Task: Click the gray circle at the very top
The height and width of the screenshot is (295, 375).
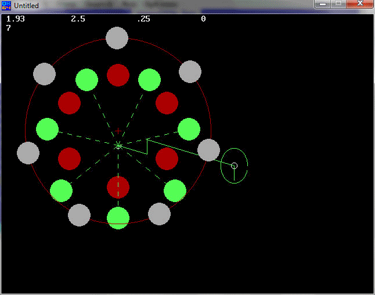Action: point(117,38)
